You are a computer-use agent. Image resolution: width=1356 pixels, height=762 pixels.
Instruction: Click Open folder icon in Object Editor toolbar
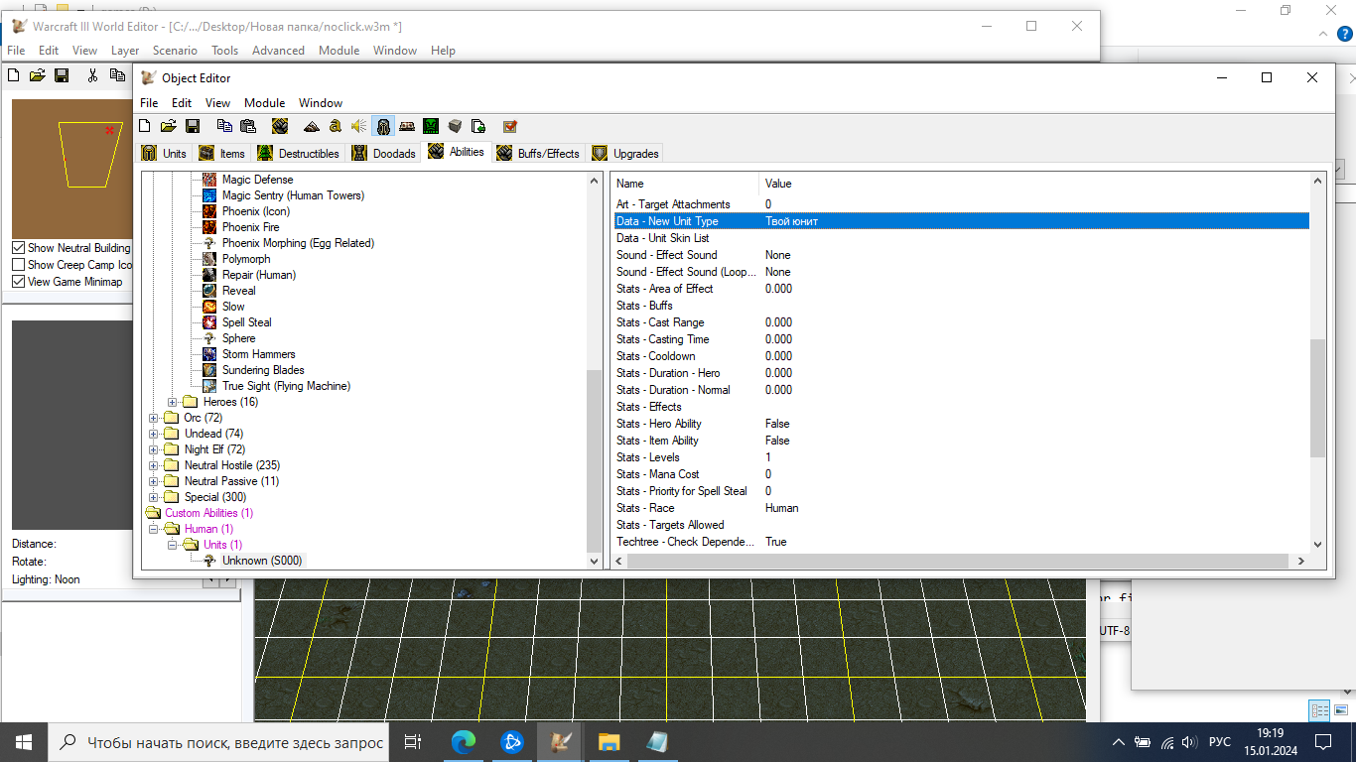[169, 126]
